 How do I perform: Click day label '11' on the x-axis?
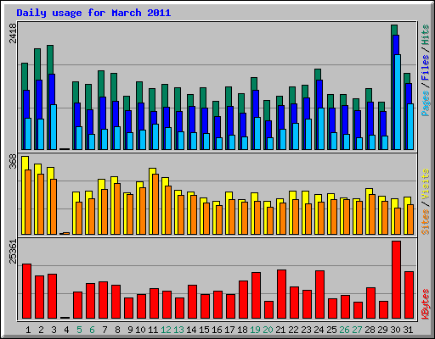pos(153,330)
